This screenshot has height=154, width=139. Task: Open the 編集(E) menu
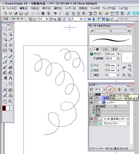pyautogui.click(x=24, y=8)
